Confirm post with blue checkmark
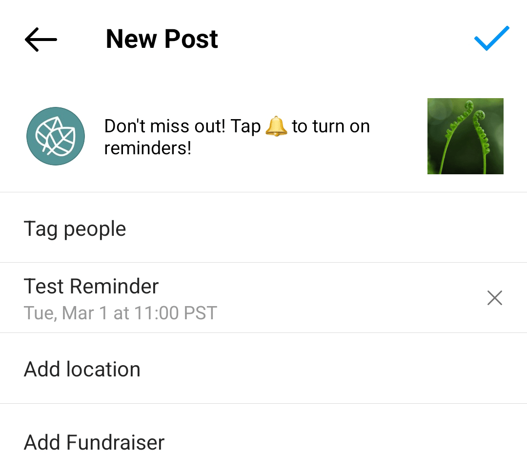Screen dimensions: 527x476 point(492,38)
